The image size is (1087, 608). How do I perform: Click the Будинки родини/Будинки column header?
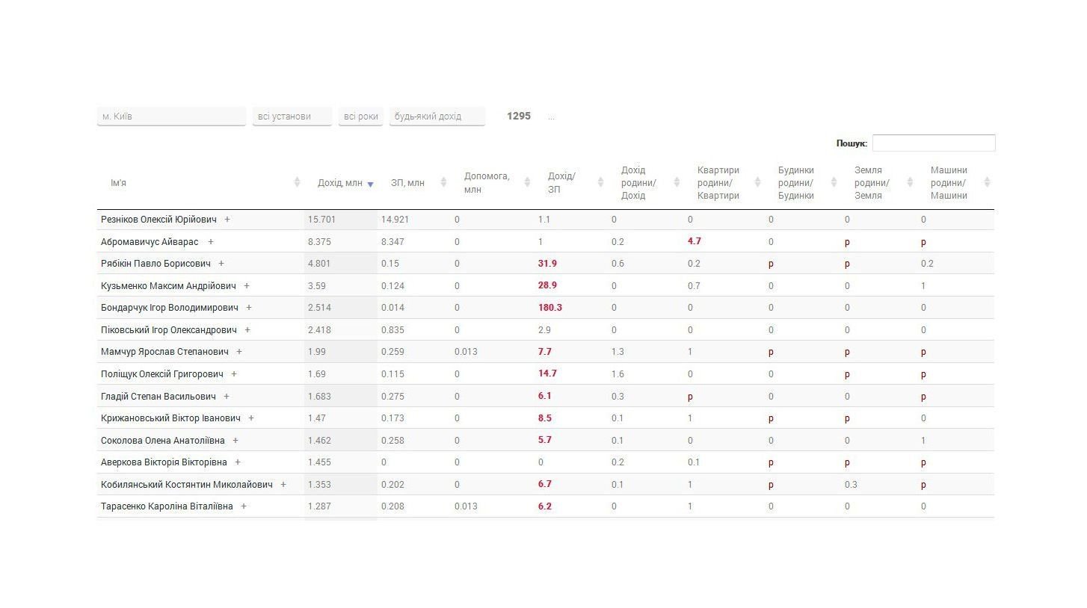coord(796,183)
